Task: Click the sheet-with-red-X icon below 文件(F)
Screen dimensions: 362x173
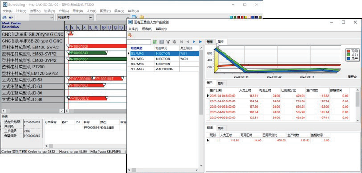Action: click(x=130, y=35)
